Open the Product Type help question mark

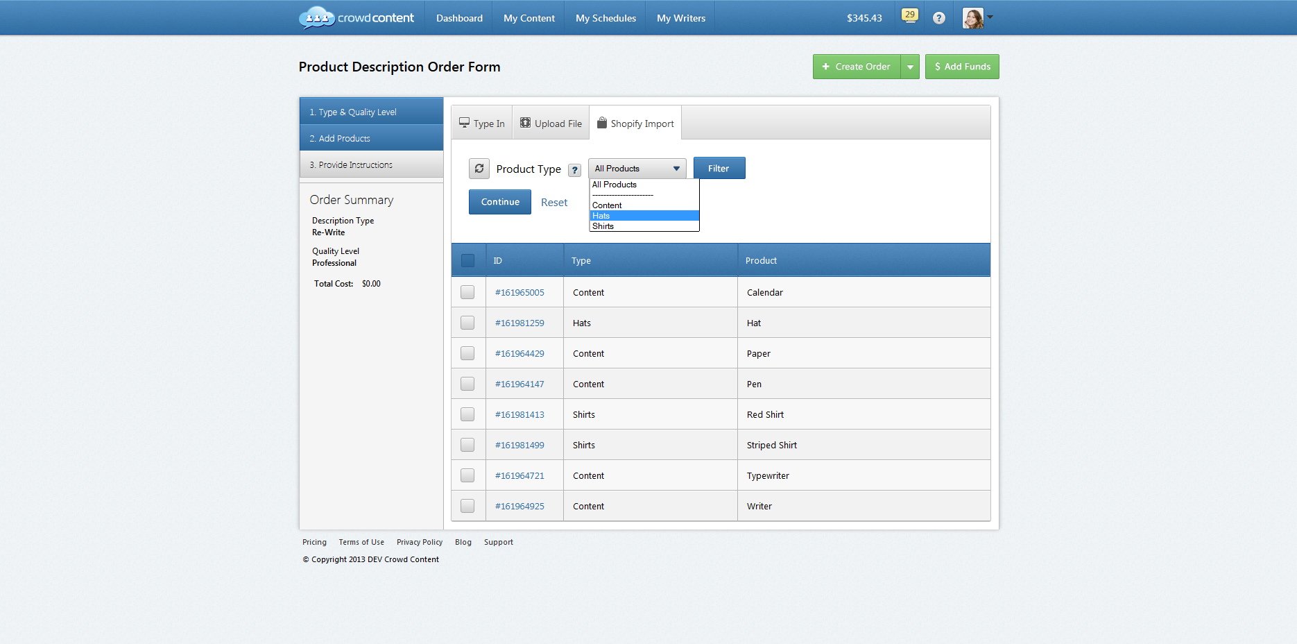click(575, 169)
